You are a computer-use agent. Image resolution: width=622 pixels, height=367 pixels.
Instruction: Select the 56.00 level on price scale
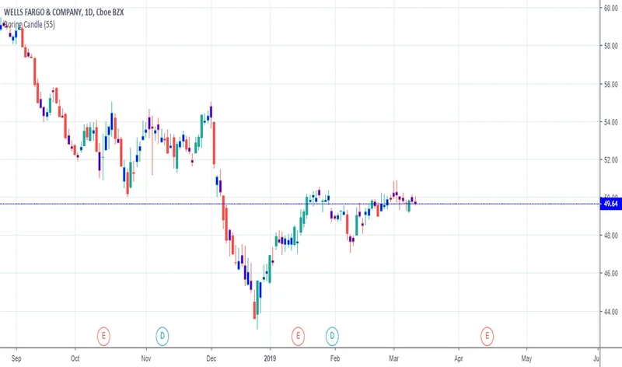[610, 84]
